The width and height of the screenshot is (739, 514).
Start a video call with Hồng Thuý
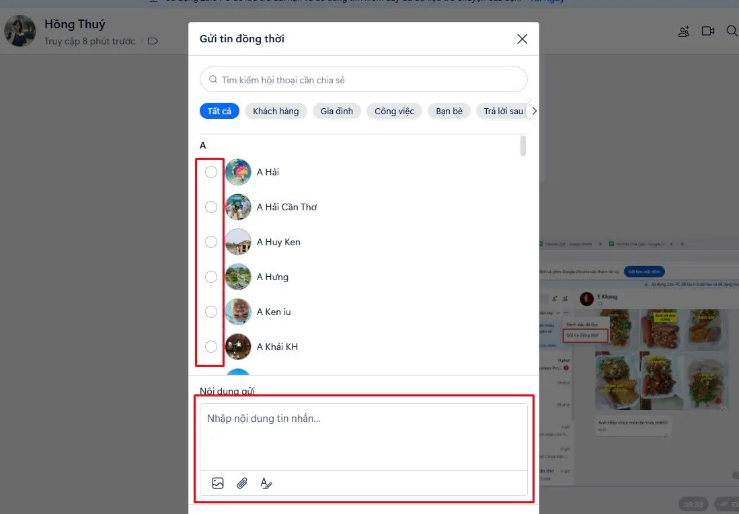(x=707, y=31)
